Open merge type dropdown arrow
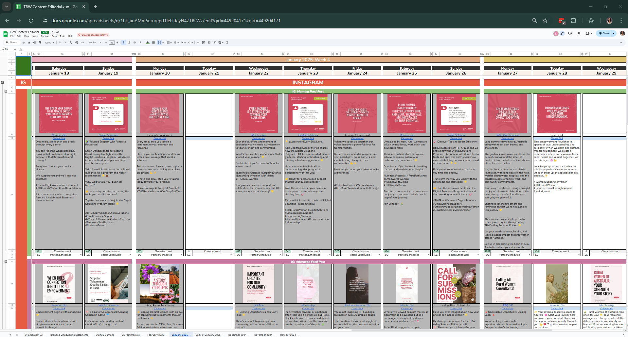 162,42
